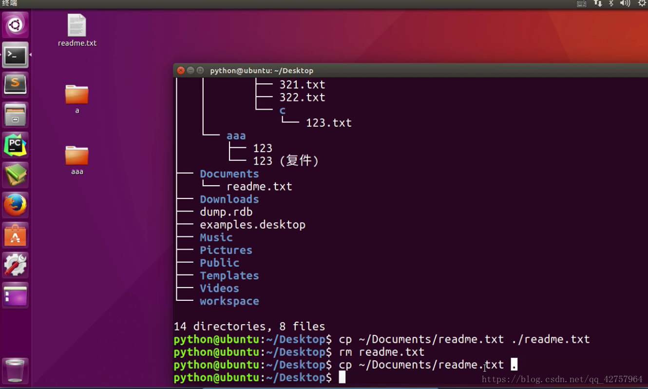Open the system session gear menu
The height and width of the screenshot is (389, 648).
pos(642,3)
